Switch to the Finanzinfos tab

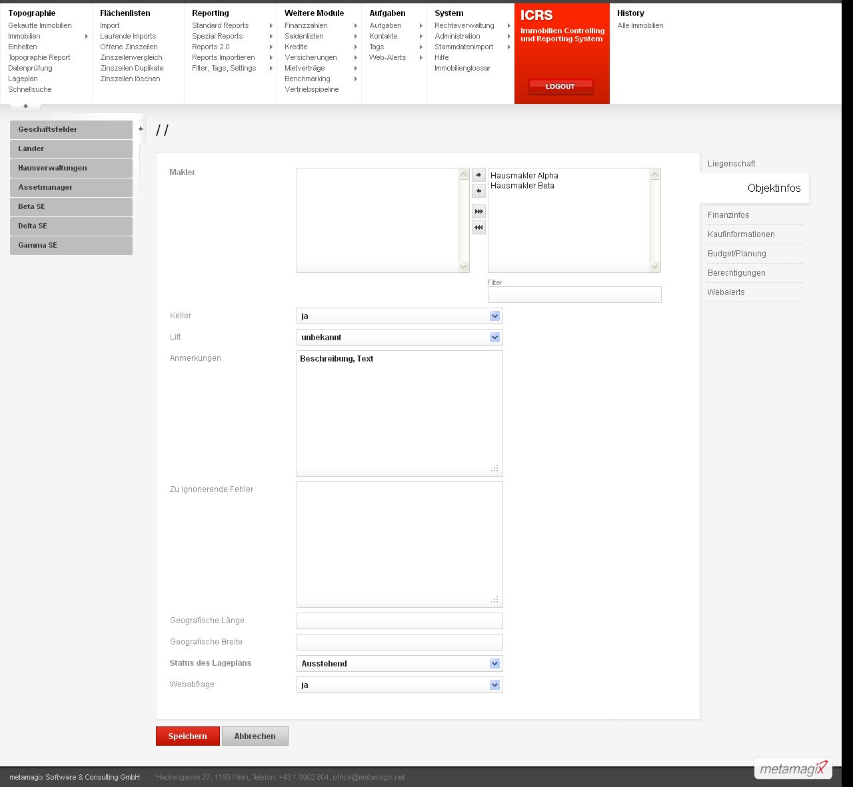728,215
